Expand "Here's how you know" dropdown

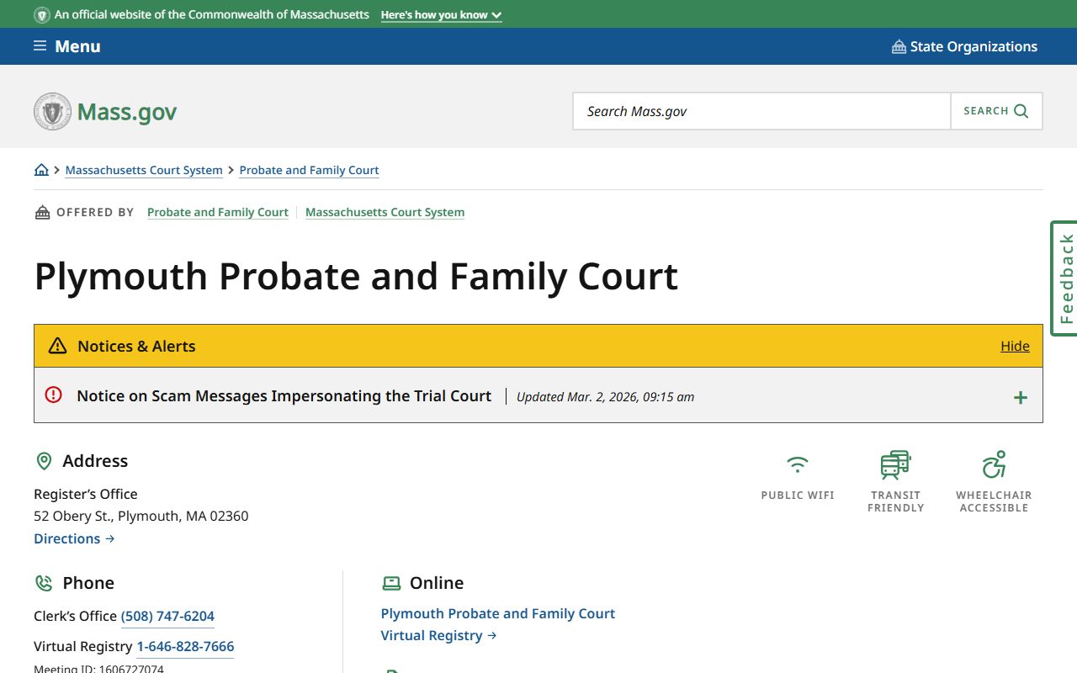point(441,15)
